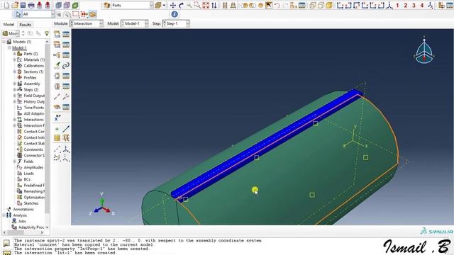
Task: Click the Auto-Fit View icon
Action: 206,5
